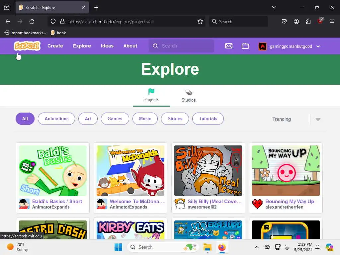Image resolution: width=340 pixels, height=255 pixels.
Task: Select the Stories category filter
Action: [175, 119]
